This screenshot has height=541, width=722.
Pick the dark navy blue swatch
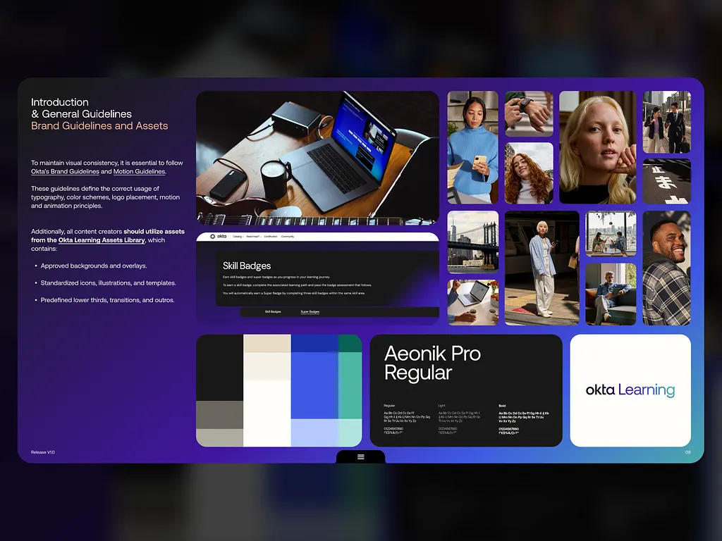coord(314,343)
